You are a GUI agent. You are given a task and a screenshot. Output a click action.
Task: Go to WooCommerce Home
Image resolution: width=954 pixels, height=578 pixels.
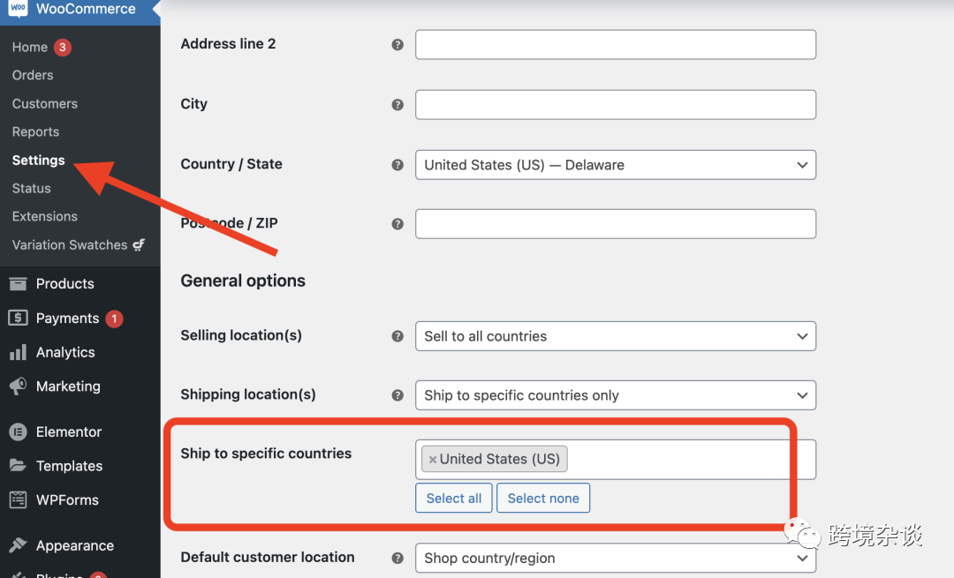pos(30,47)
